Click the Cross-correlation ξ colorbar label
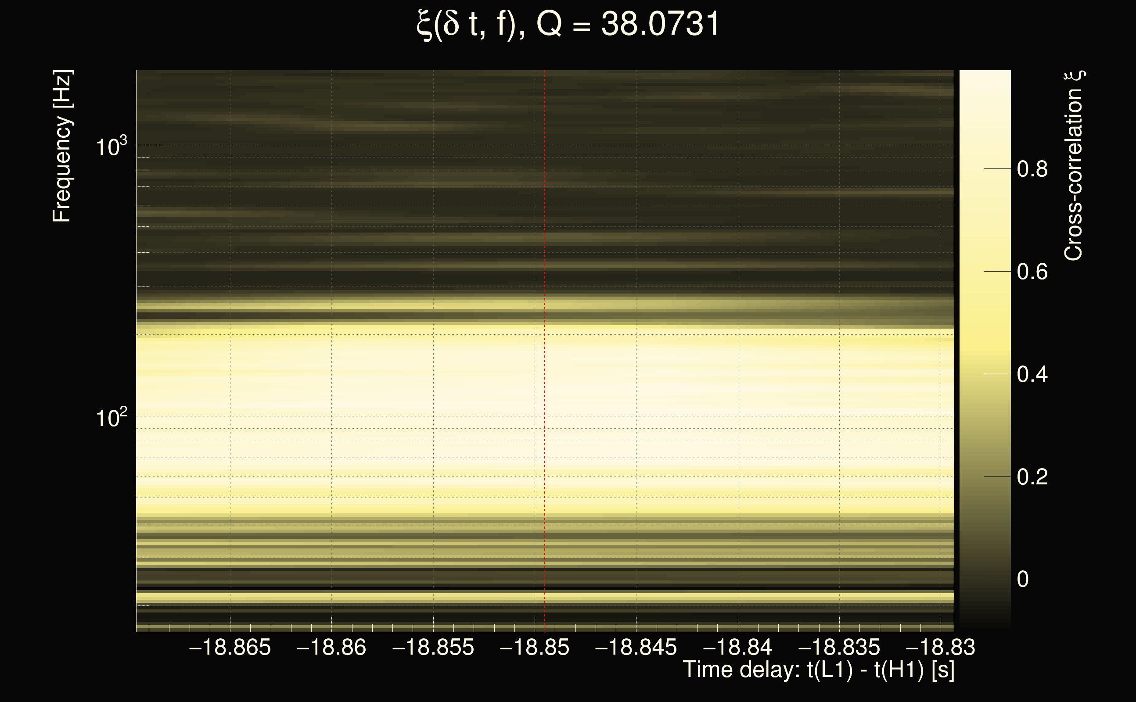The height and width of the screenshot is (702, 1136). click(x=1074, y=166)
